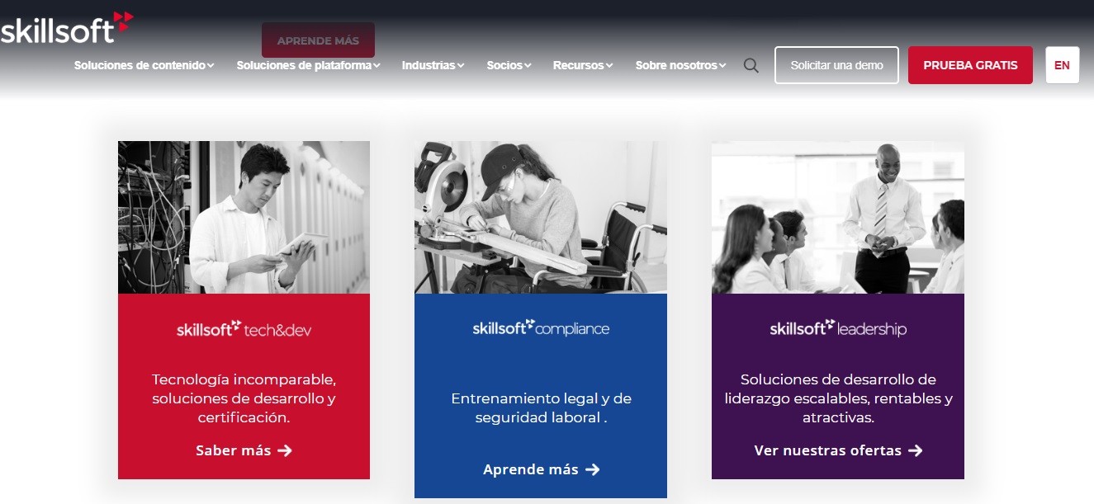This screenshot has height=504, width=1094.
Task: Click the dark APRENDE MÁS button
Action: coord(318,40)
